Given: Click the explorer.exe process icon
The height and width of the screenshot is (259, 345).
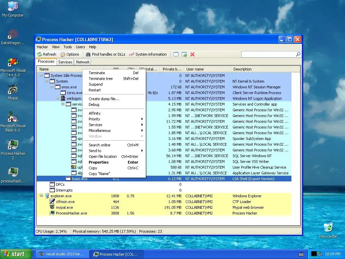Looking at the screenshot, I should [47, 196].
